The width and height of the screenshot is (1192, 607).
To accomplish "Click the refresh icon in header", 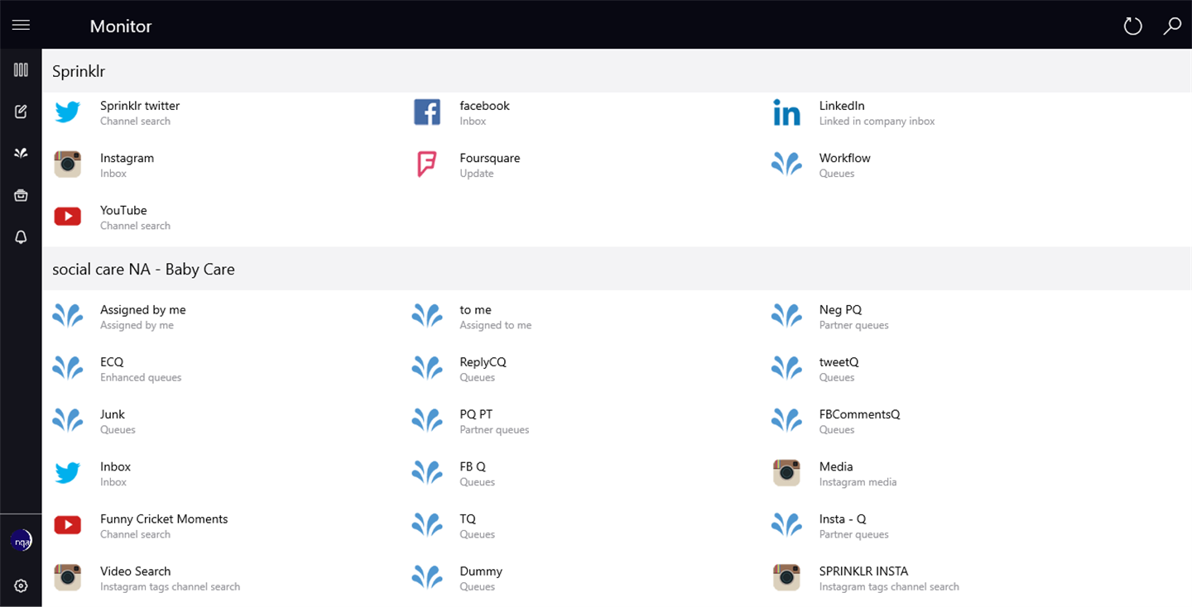I will coord(1132,26).
